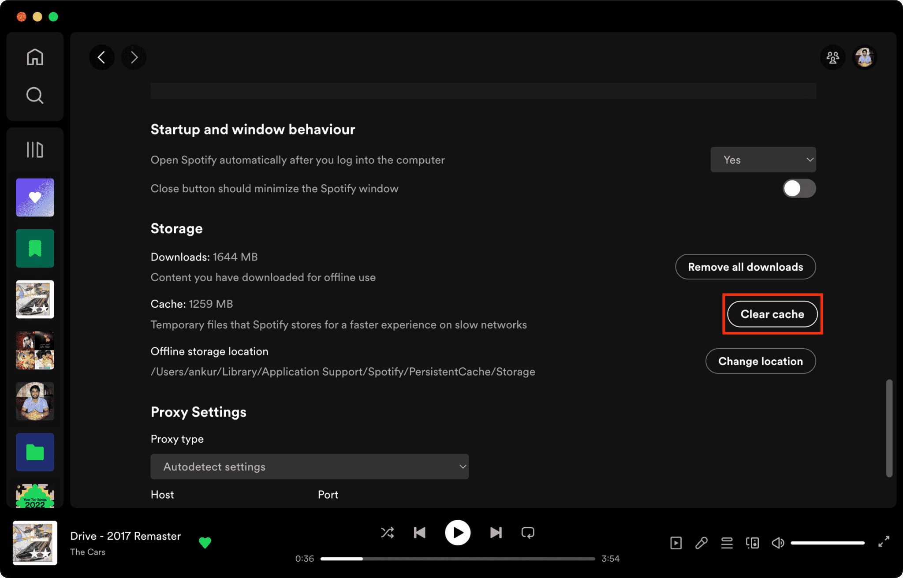903x578 pixels.
Task: Navigate back using the back chevron
Action: coord(101,57)
